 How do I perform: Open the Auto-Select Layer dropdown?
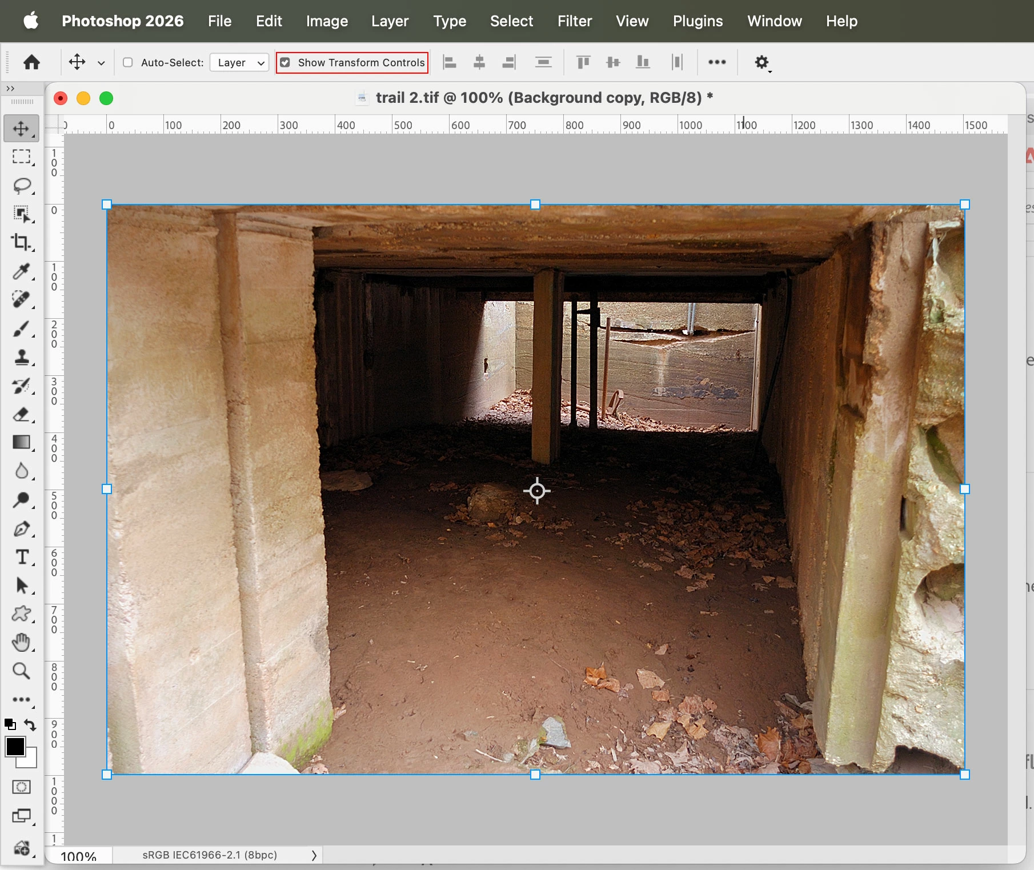click(x=239, y=62)
